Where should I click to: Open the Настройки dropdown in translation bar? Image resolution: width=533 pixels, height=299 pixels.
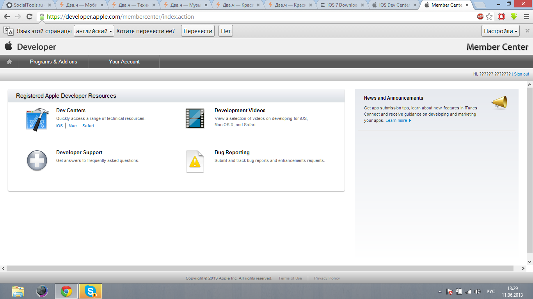(501, 31)
